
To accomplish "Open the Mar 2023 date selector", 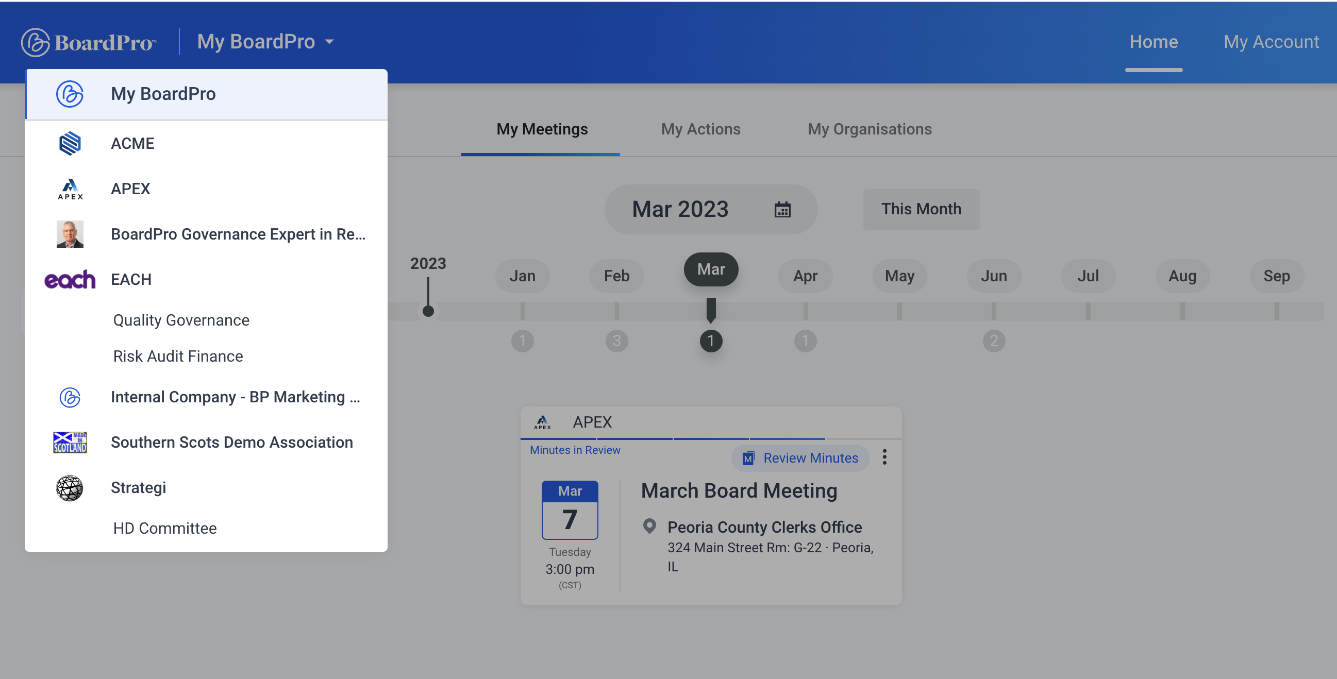I will pyautogui.click(x=711, y=209).
